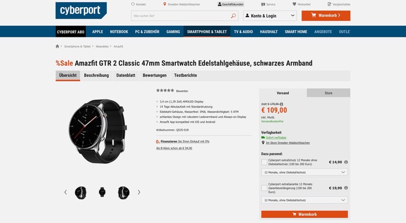Open the Vergleichsliste icon
This screenshot has width=406, height=223.
(329, 4)
